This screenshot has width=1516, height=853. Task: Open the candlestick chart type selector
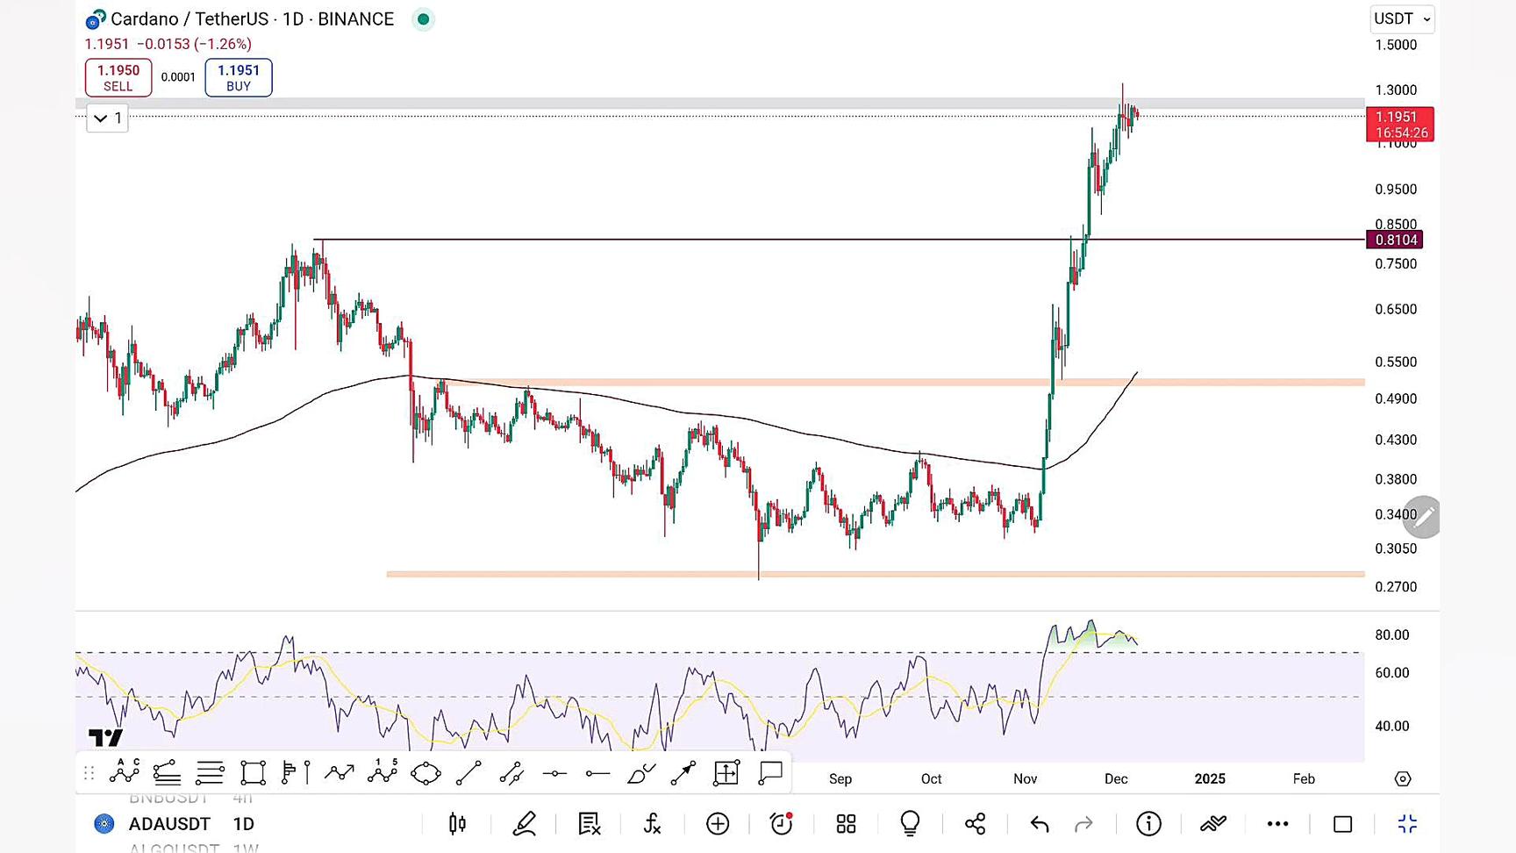pos(457,824)
